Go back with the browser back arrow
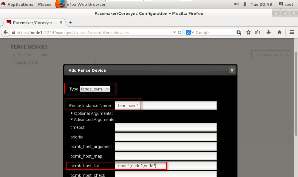Viewport: 298px width, 177px height. pos(6,32)
